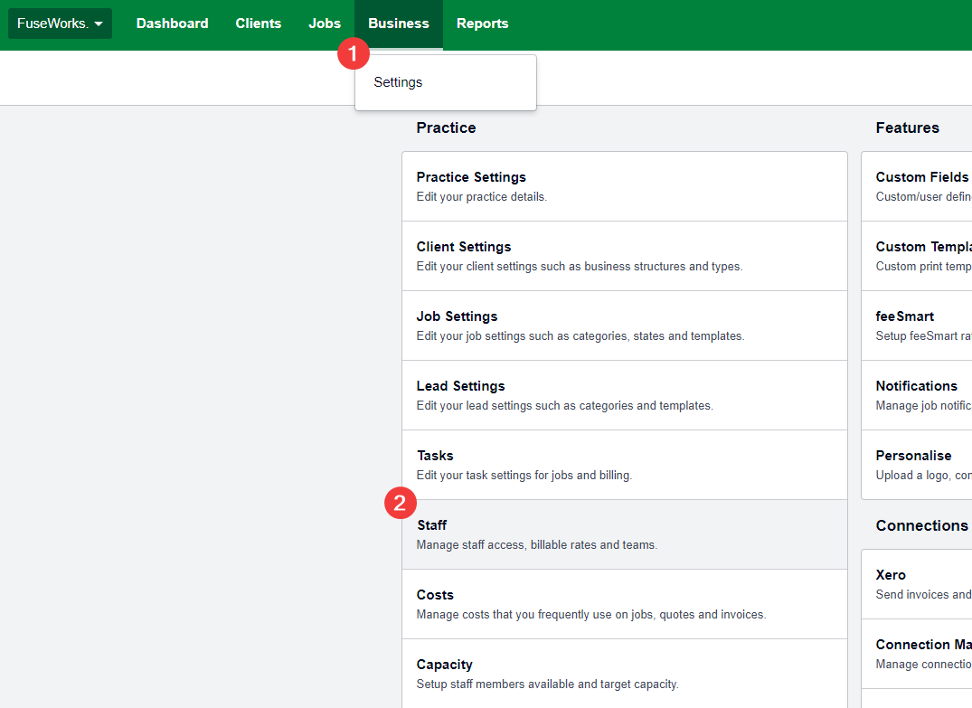Screen dimensions: 972x708
Task: Open the Jobs menu
Action: (325, 24)
